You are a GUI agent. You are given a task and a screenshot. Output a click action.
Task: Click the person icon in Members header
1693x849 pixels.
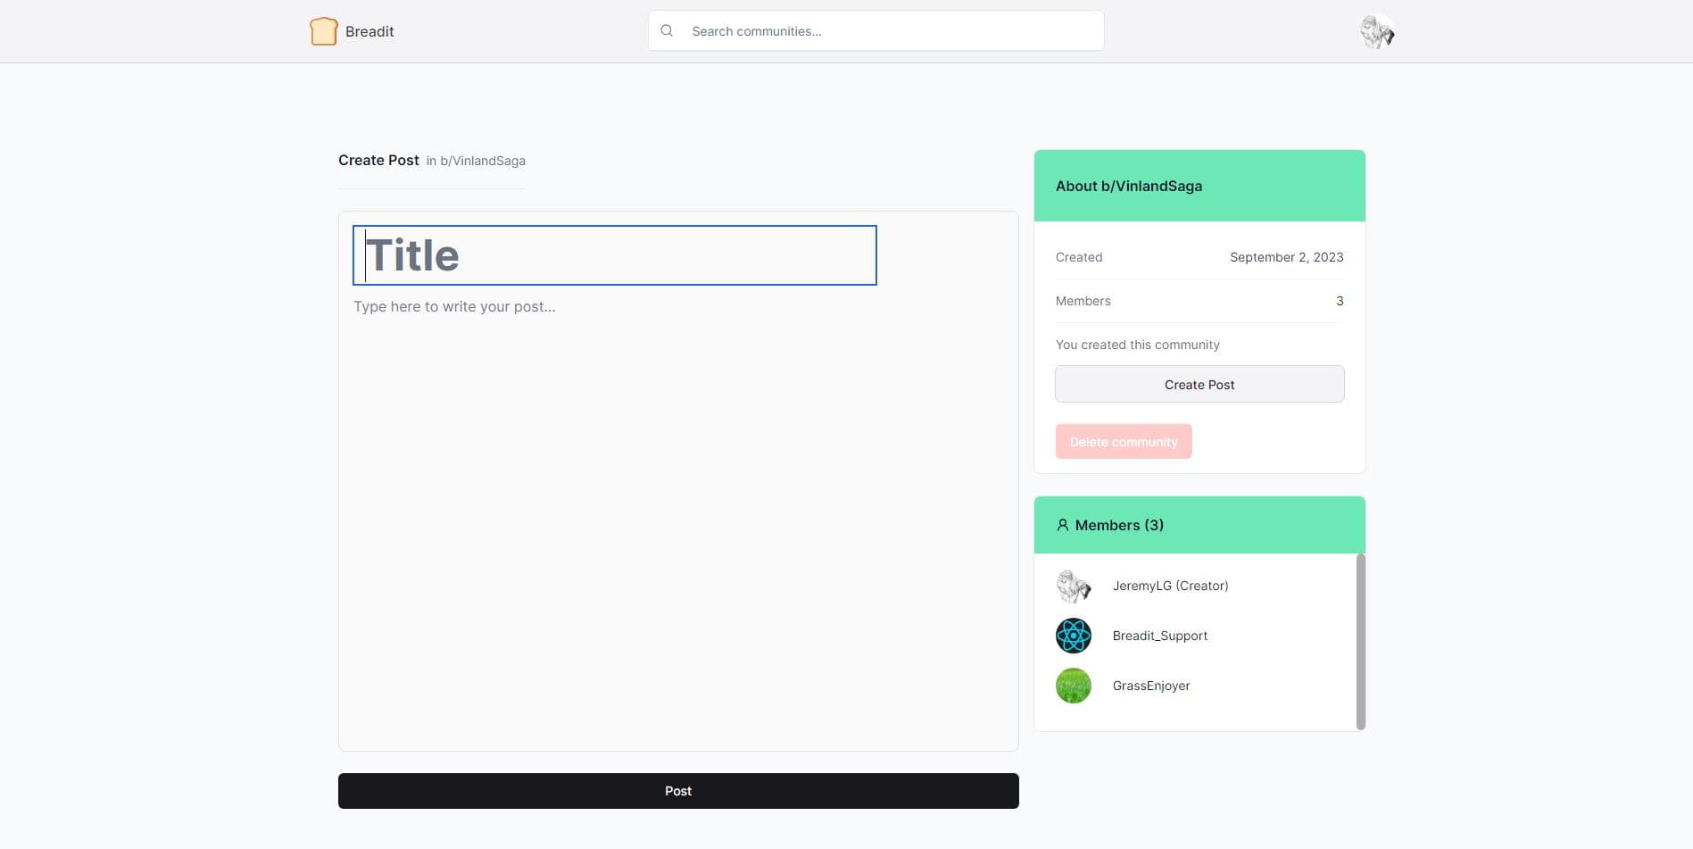[1061, 525]
